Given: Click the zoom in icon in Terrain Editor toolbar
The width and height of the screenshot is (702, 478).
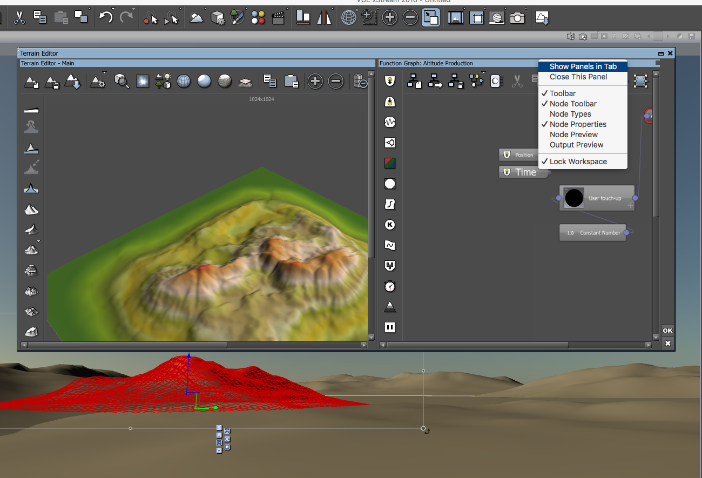Looking at the screenshot, I should pyautogui.click(x=315, y=82).
